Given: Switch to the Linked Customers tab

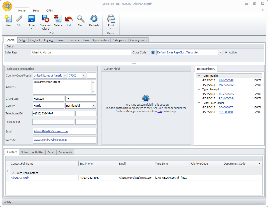Looking at the screenshot, I should (x=68, y=40).
